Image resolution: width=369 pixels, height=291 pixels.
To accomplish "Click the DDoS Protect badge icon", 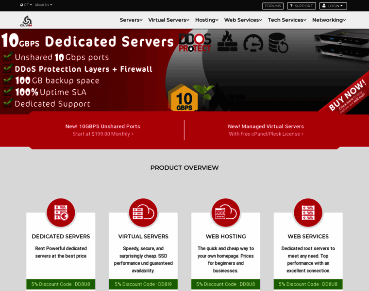I will (195, 43).
